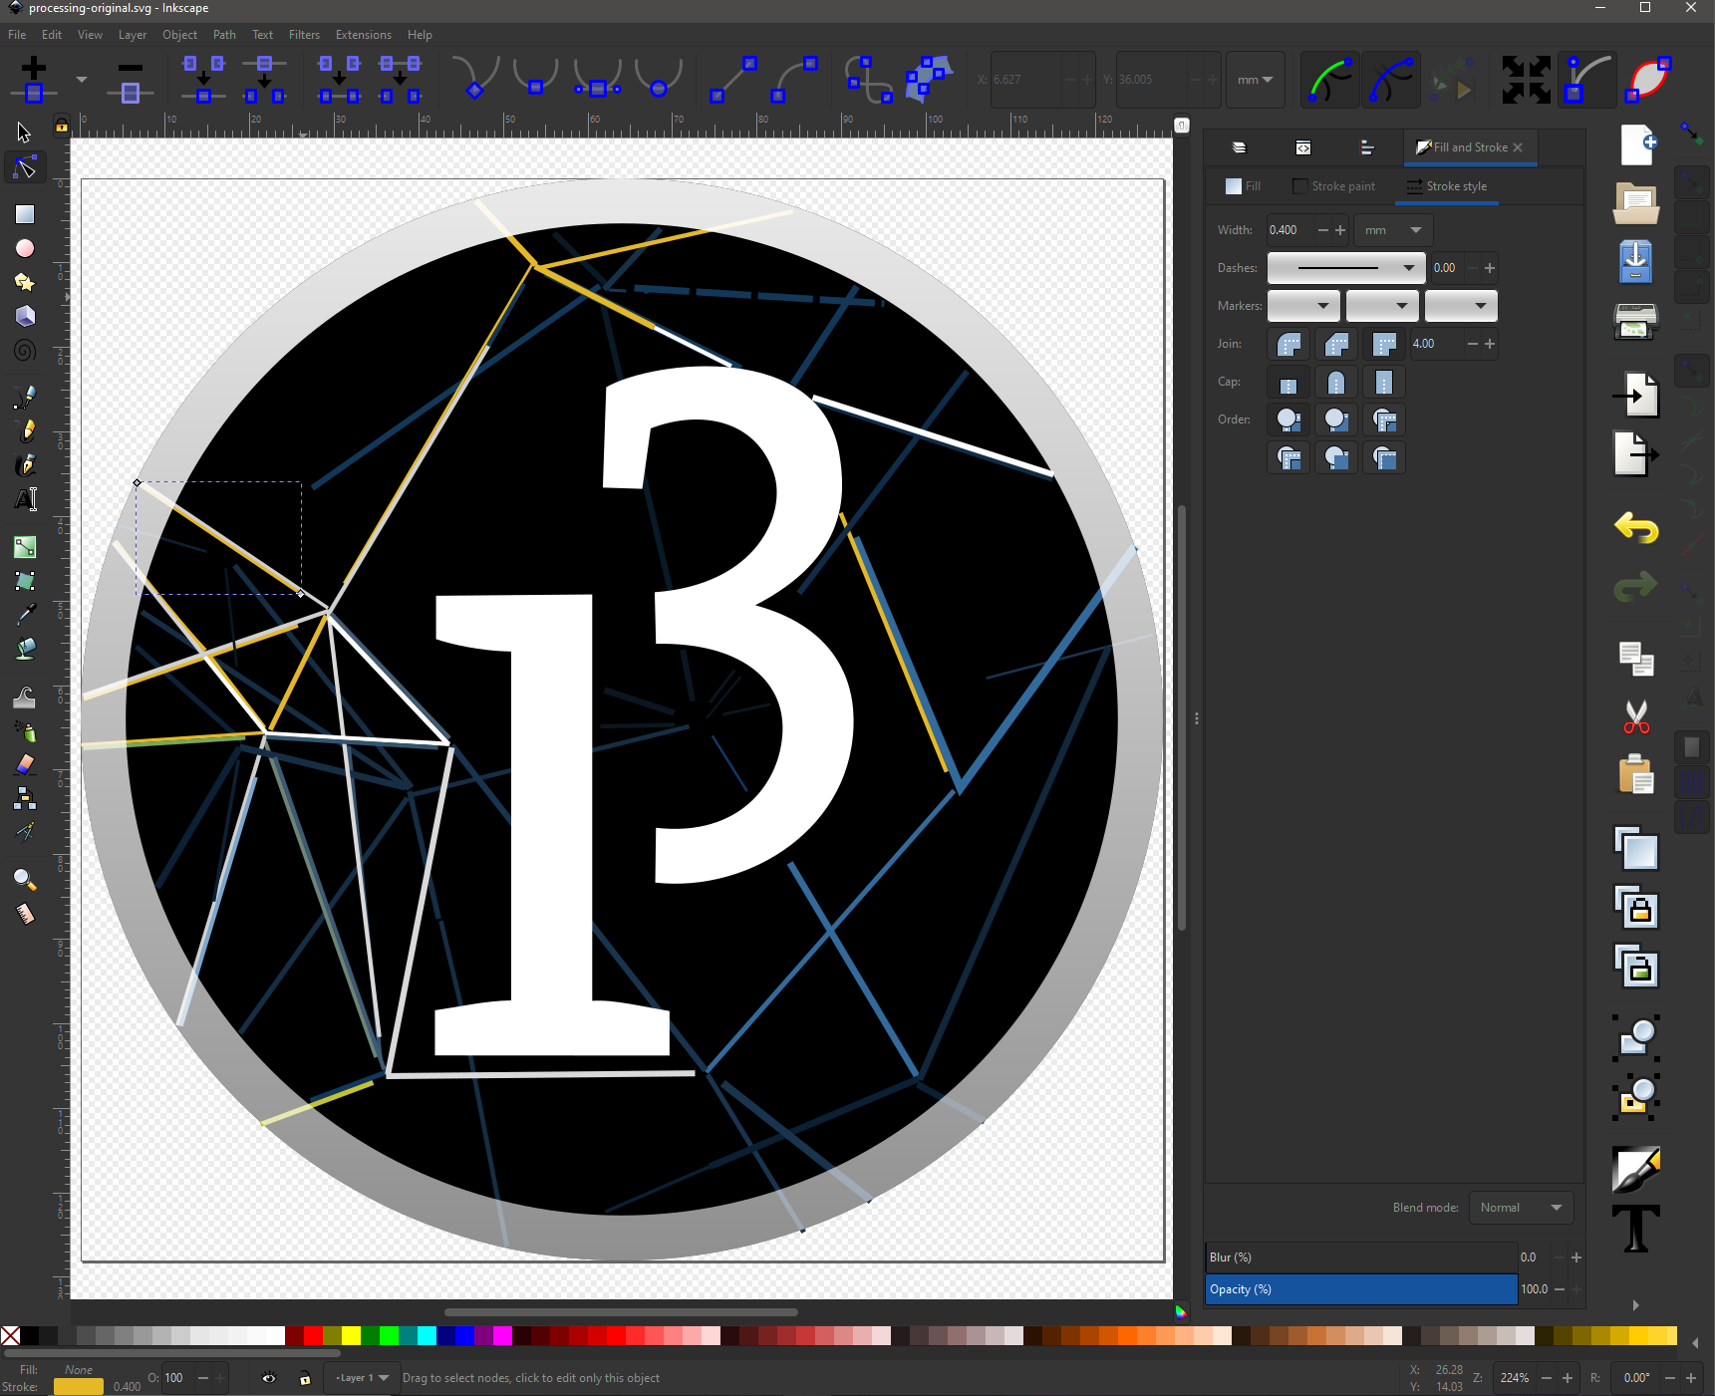Select the red swatch from the palette
The image size is (1715, 1396).
tap(313, 1336)
